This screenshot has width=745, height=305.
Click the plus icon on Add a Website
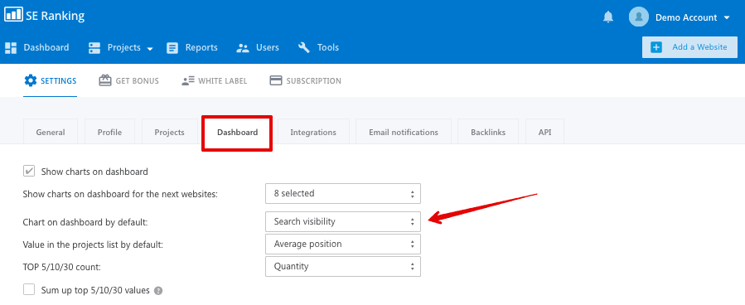pyautogui.click(x=656, y=47)
